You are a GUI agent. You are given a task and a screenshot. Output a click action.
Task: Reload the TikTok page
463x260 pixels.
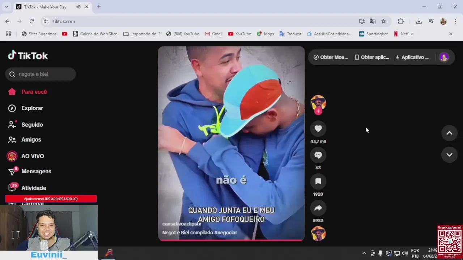32,21
